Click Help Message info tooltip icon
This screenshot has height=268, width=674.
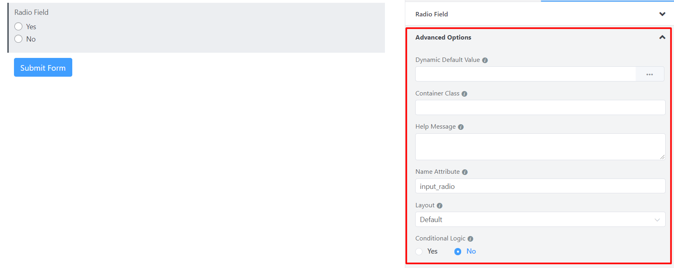(461, 127)
